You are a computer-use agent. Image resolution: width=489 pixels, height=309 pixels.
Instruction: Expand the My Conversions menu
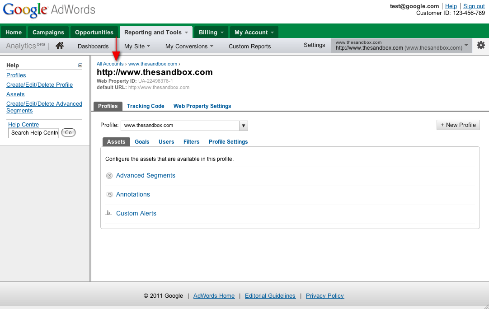click(189, 46)
